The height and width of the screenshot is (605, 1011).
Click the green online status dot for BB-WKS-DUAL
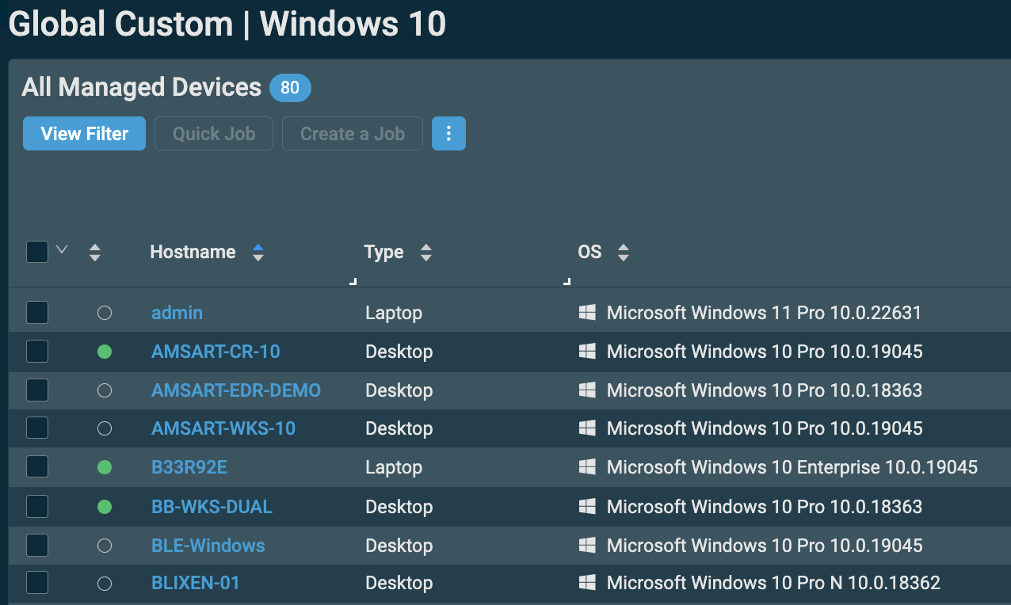[x=105, y=506]
